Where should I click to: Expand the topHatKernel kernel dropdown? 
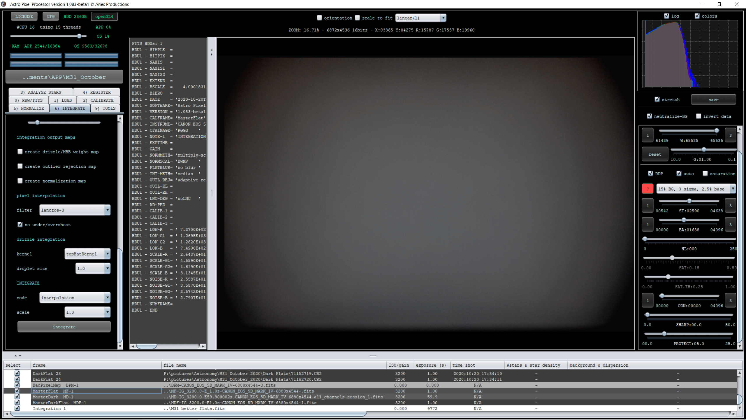point(107,254)
